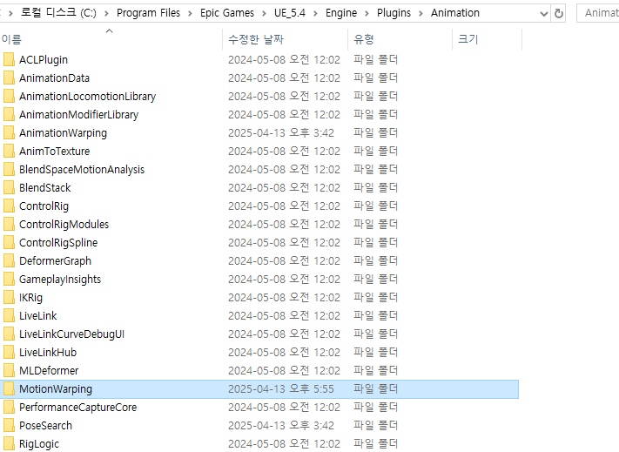Screen dimensions: 619x452
Task: Click the LiveLinkCurveDebugUI folder icon
Action: tap(9, 334)
